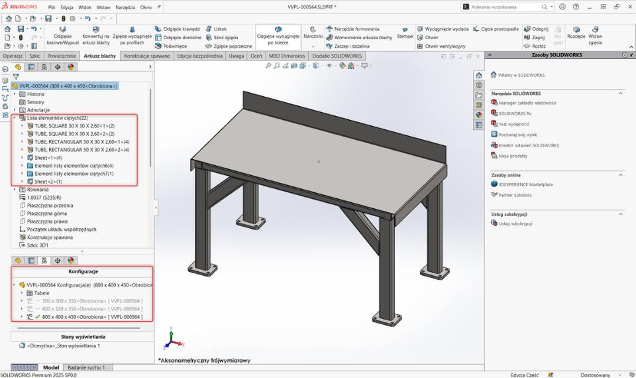Select Odgięcie wyciągnięte po ścieżce
This screenshot has width=636, height=378.
click(x=278, y=36)
